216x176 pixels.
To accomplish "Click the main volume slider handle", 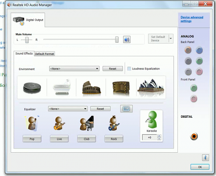I will pyautogui.click(x=117, y=40).
